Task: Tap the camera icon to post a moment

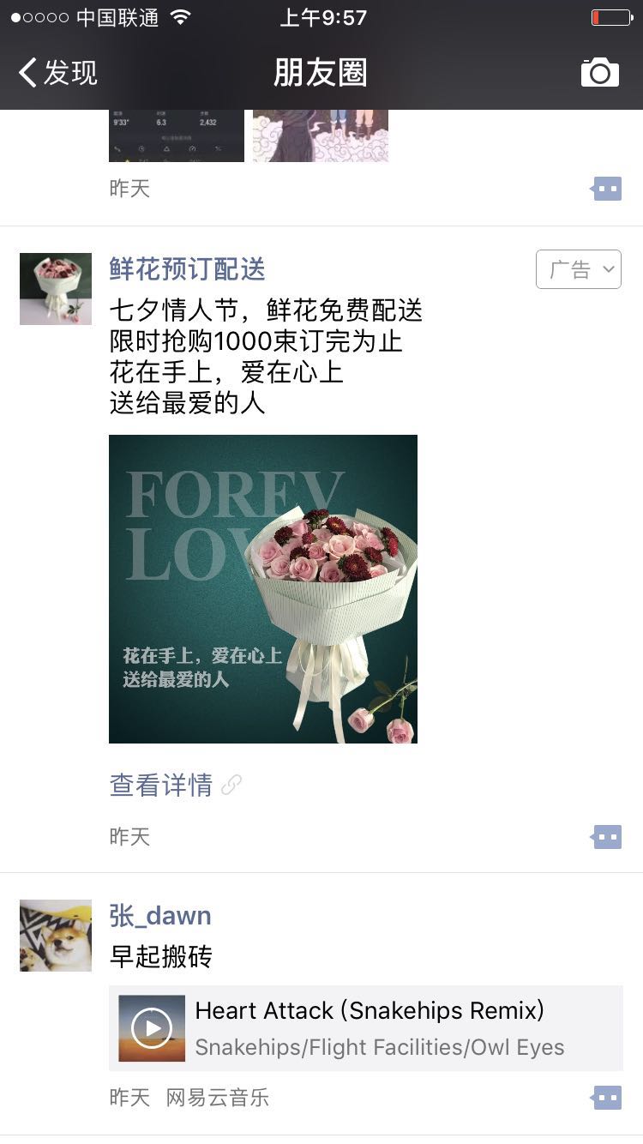Action: 599,72
